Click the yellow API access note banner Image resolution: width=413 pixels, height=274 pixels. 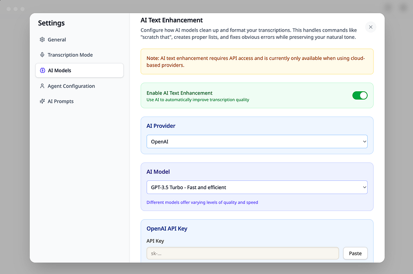point(257,62)
